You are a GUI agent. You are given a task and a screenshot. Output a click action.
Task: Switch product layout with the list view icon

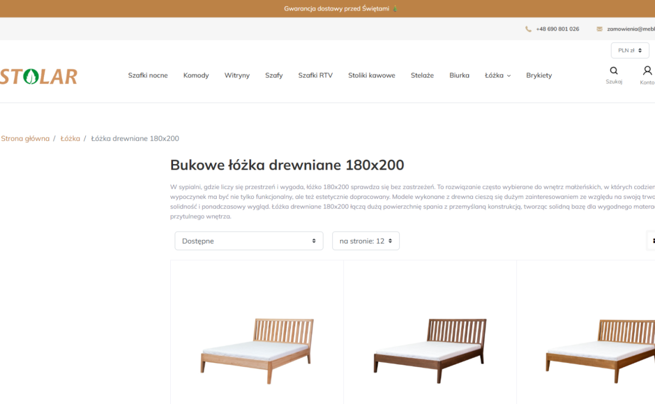[x=653, y=240]
